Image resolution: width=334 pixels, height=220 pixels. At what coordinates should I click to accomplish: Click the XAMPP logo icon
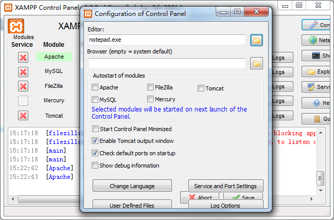[x=16, y=26]
